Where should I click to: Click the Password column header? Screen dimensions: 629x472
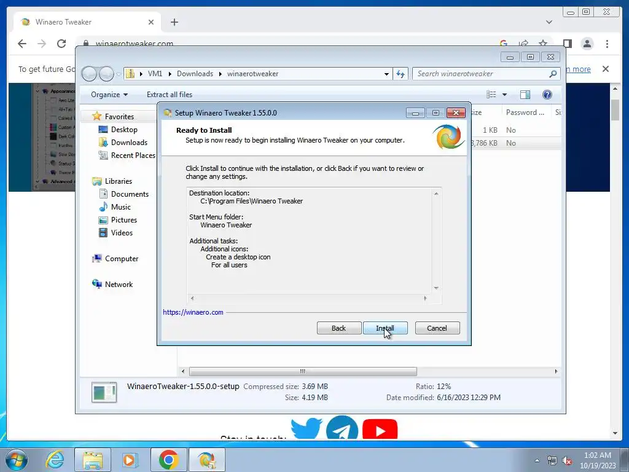(525, 112)
